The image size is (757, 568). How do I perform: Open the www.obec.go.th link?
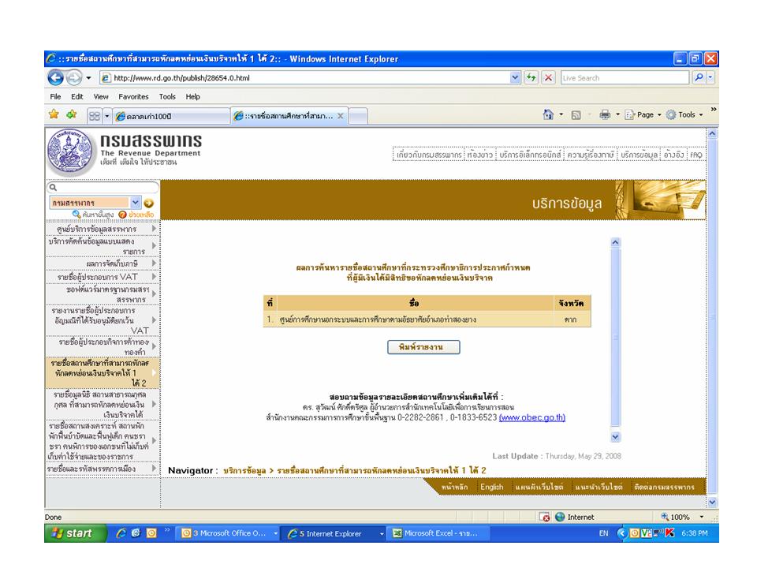pyautogui.click(x=532, y=417)
